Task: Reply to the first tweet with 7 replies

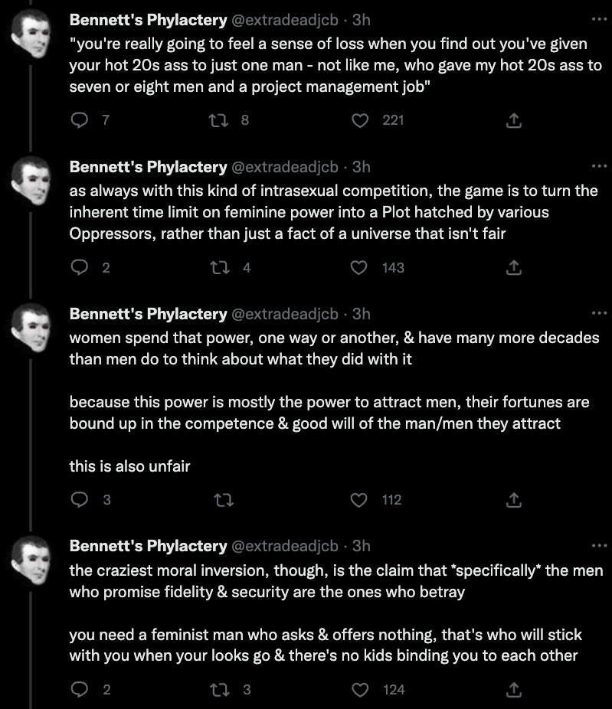Action: tap(80, 119)
